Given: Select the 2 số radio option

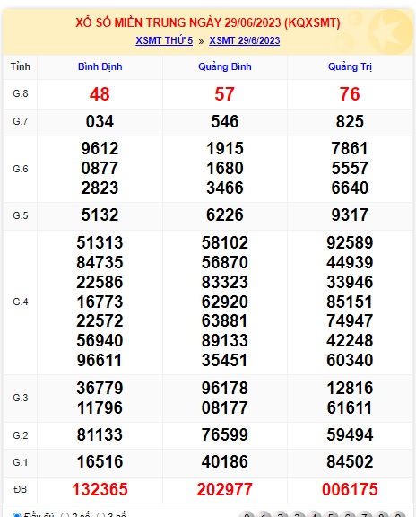Looking at the screenshot, I should point(65,515).
